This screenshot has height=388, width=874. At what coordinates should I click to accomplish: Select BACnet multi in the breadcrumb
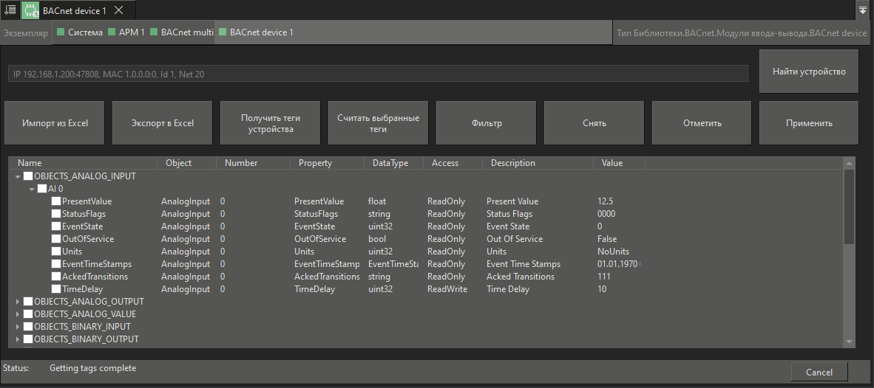(187, 32)
